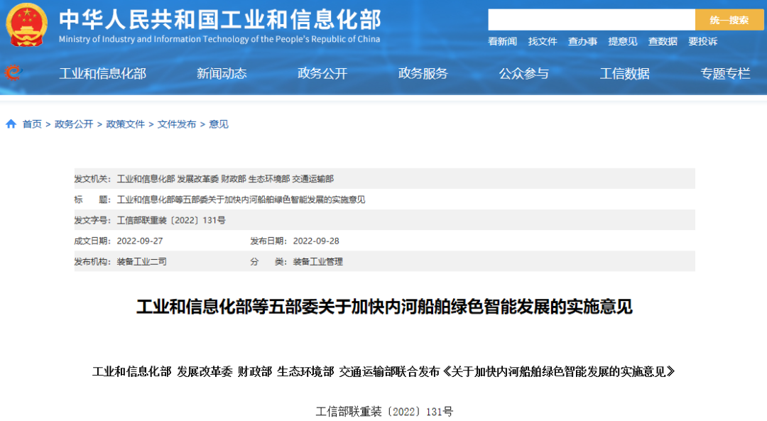Click the site title 中华人民共和国工业和信息化部
767x421 pixels.
point(220,20)
